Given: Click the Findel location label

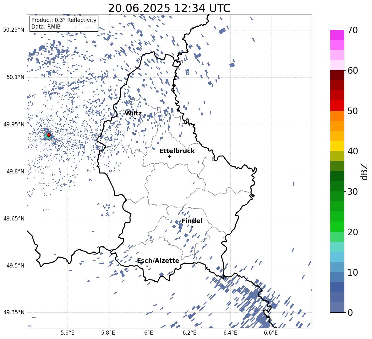Looking at the screenshot, I should [x=192, y=221].
